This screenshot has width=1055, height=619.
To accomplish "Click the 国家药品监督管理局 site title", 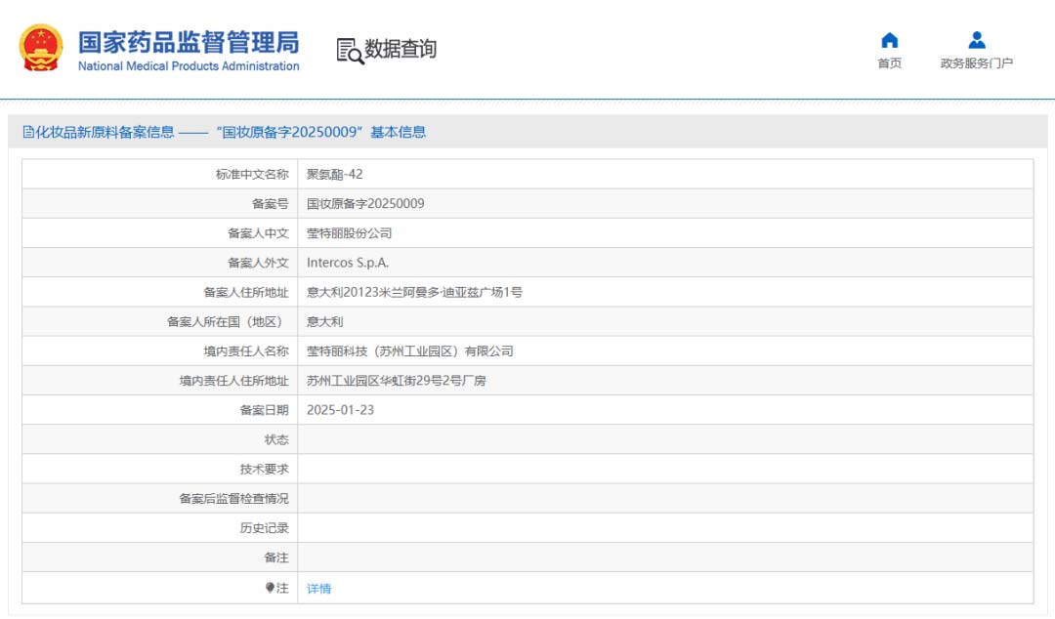I will point(188,42).
